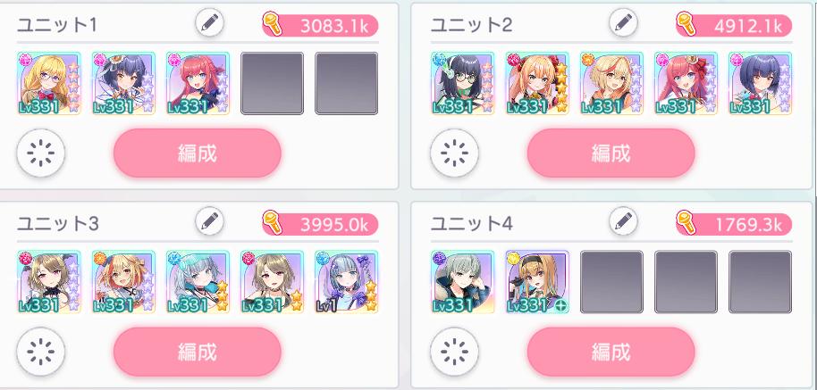Image resolution: width=817 pixels, height=390 pixels.
Task: Click the radial dotted icon in ユニット1
Action: [40, 153]
